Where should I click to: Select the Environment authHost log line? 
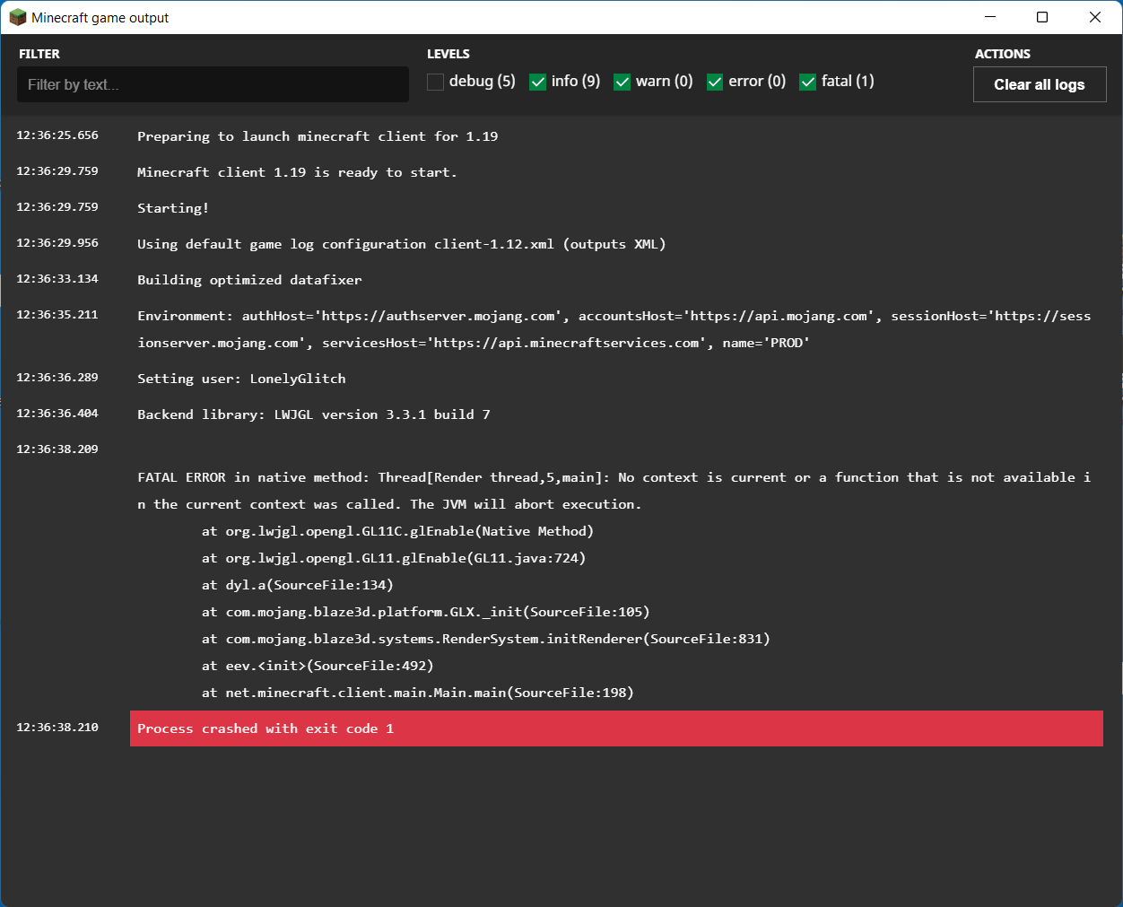click(x=614, y=329)
